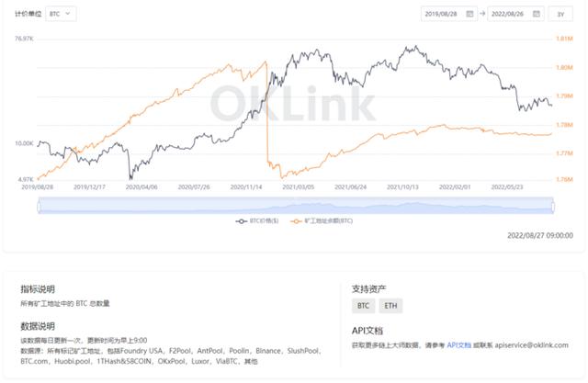Click the right handle of range slider
The height and width of the screenshot is (383, 588).
tap(553, 206)
